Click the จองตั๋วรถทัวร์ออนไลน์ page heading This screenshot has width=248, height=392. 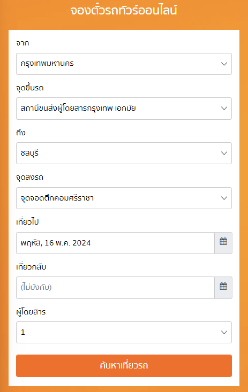click(x=124, y=11)
